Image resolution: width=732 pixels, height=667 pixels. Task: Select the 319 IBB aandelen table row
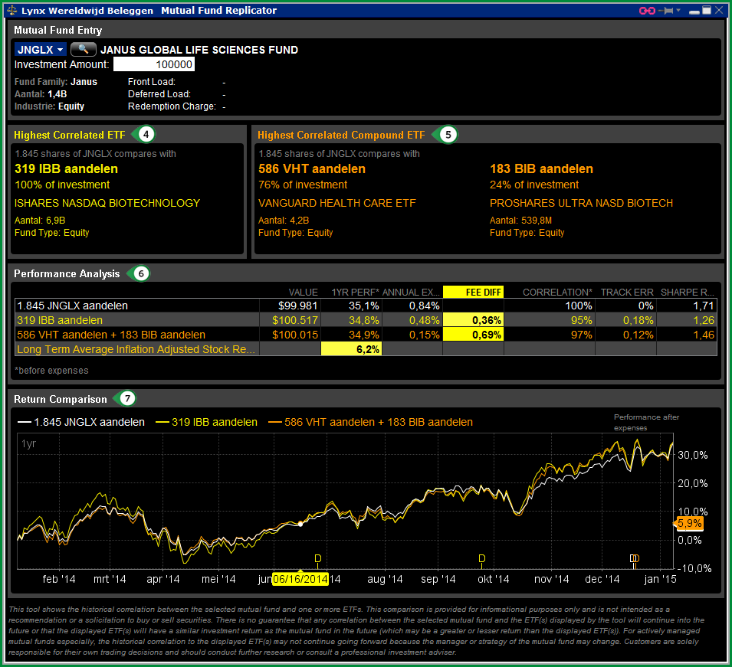[366, 320]
